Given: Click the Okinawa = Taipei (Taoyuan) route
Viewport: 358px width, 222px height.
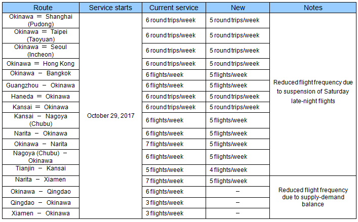Looking at the screenshot, I should 41,35.
